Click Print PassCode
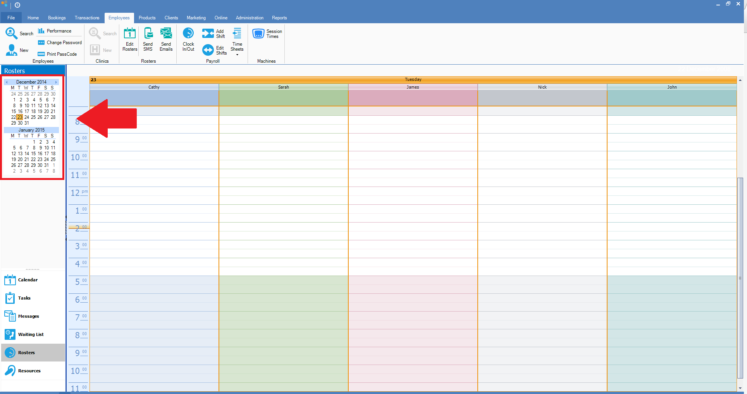Image resolution: width=747 pixels, height=394 pixels. (x=57, y=54)
